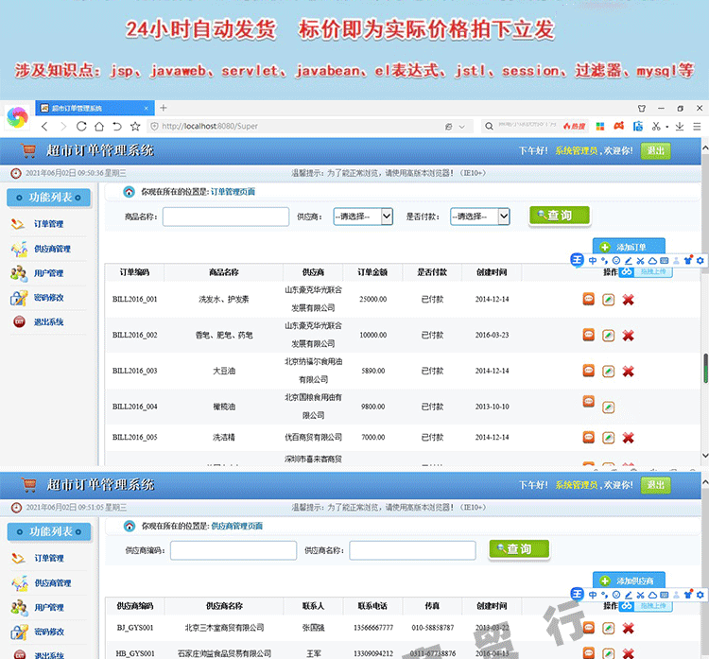View supplier BJ_GYS001 details icon
This screenshot has width=709, height=659.
pos(588,628)
